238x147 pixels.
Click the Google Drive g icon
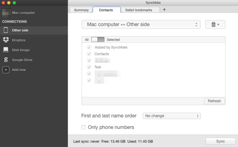pos(6,60)
